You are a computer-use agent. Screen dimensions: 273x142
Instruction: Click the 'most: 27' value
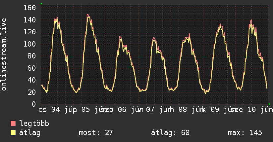(x=96, y=133)
